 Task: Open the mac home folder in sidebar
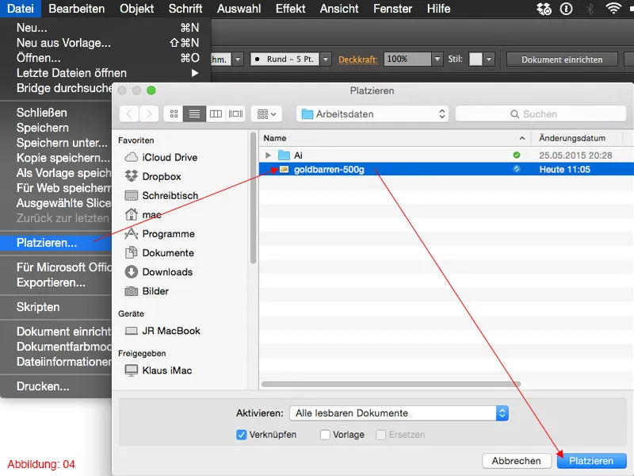pyautogui.click(x=143, y=214)
